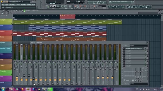Open the VIEW menu

[x=18, y=5]
